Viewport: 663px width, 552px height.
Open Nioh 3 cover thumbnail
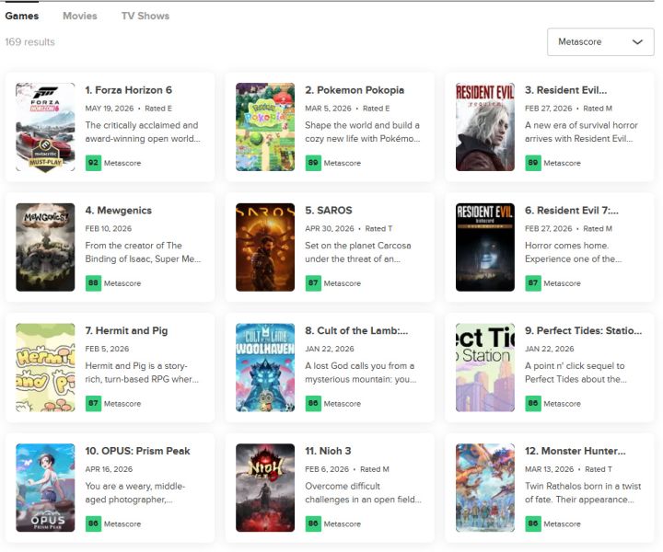(x=265, y=488)
